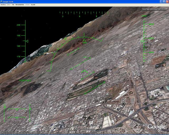Click heading label 3 on compass tape
Viewport: 169px width, 135px height.
[63, 16]
